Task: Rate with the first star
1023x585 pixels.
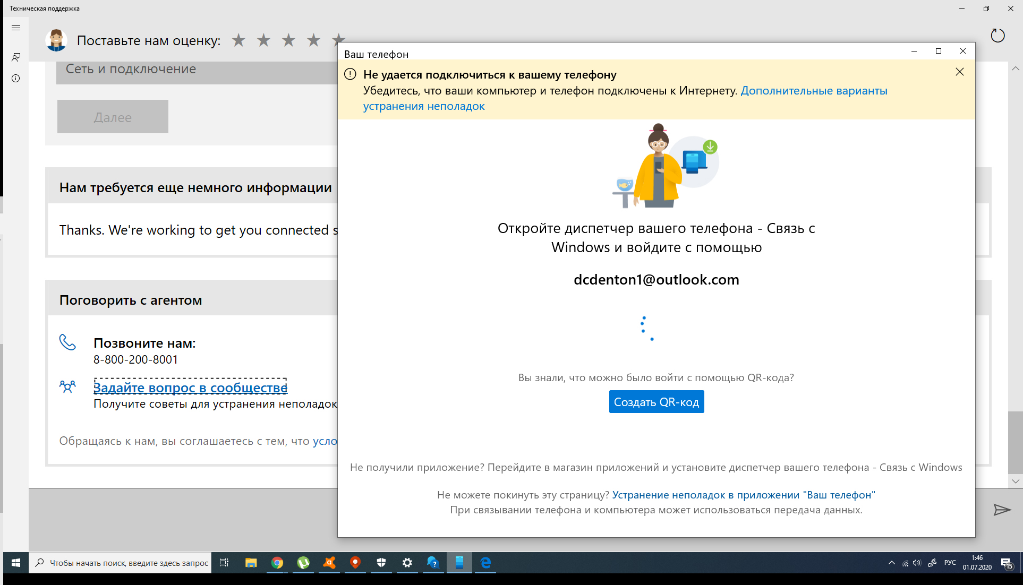Action: (x=238, y=40)
